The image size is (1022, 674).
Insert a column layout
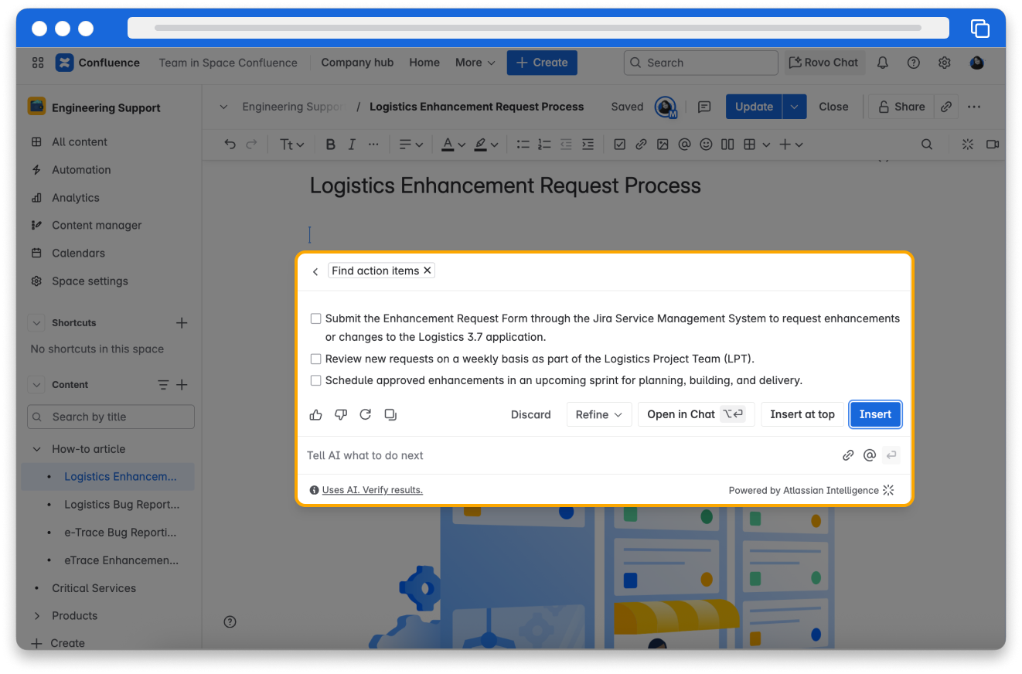(x=727, y=144)
